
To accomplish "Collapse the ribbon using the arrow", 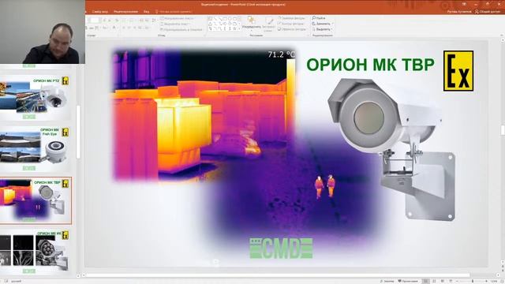I will click(x=502, y=35).
